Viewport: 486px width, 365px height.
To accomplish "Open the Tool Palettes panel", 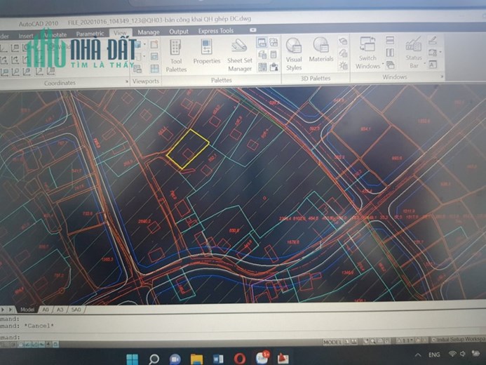I will 176,56.
